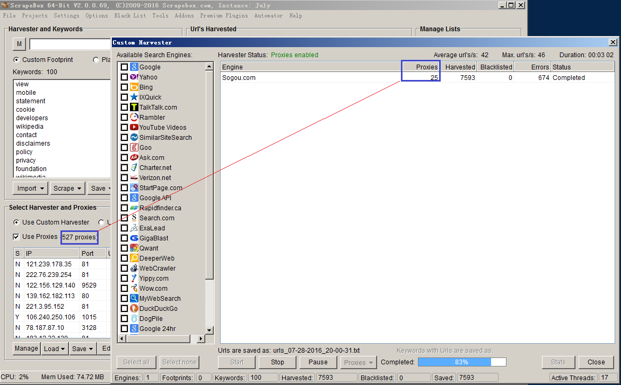Screen dimensions: 621x385
Task: Click the YouTube Videos icon
Action: (x=134, y=128)
